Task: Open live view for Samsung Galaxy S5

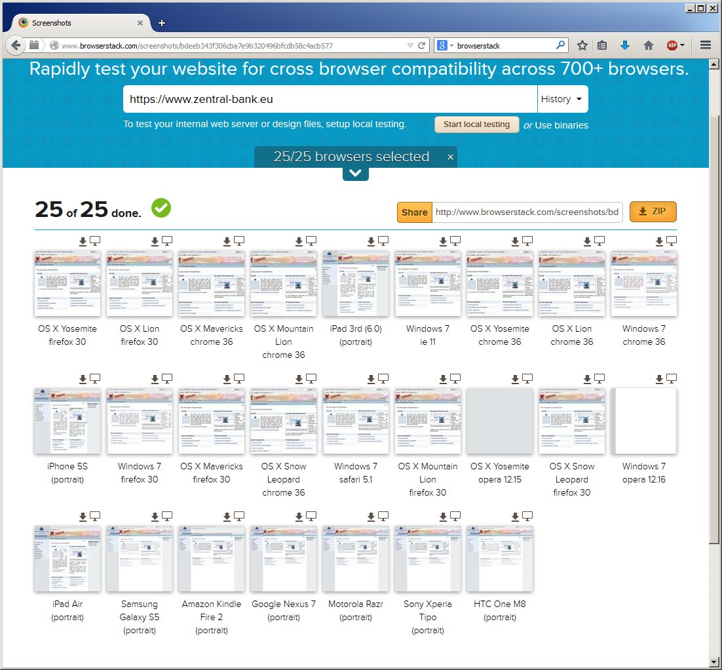Action: [167, 516]
